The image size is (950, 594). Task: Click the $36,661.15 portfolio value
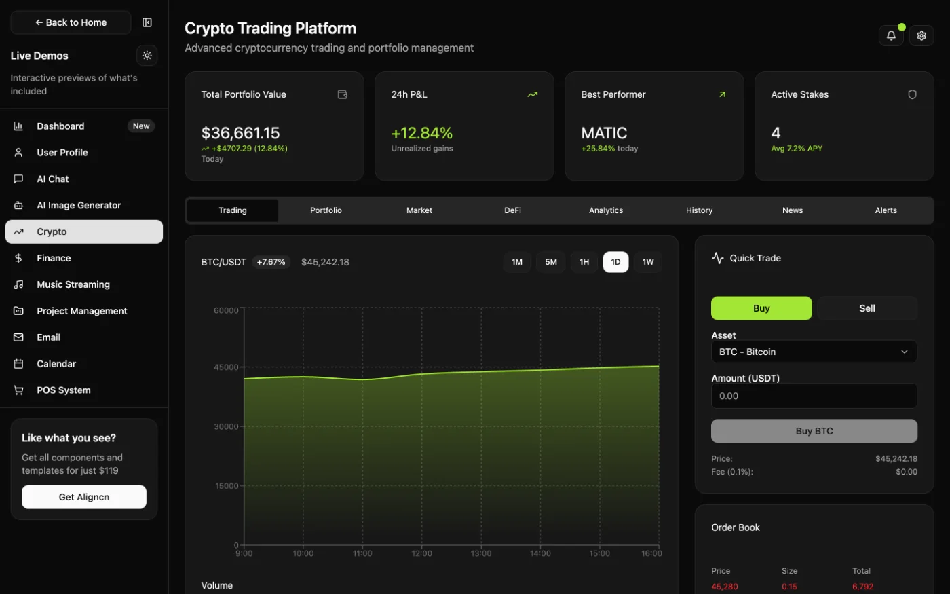[x=240, y=133]
